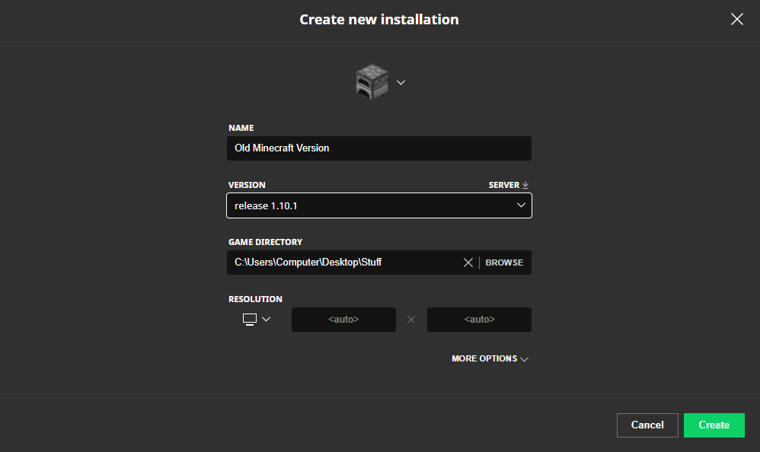Open the Version dropdown showing release 1.10.1
760x452 pixels.
379,205
